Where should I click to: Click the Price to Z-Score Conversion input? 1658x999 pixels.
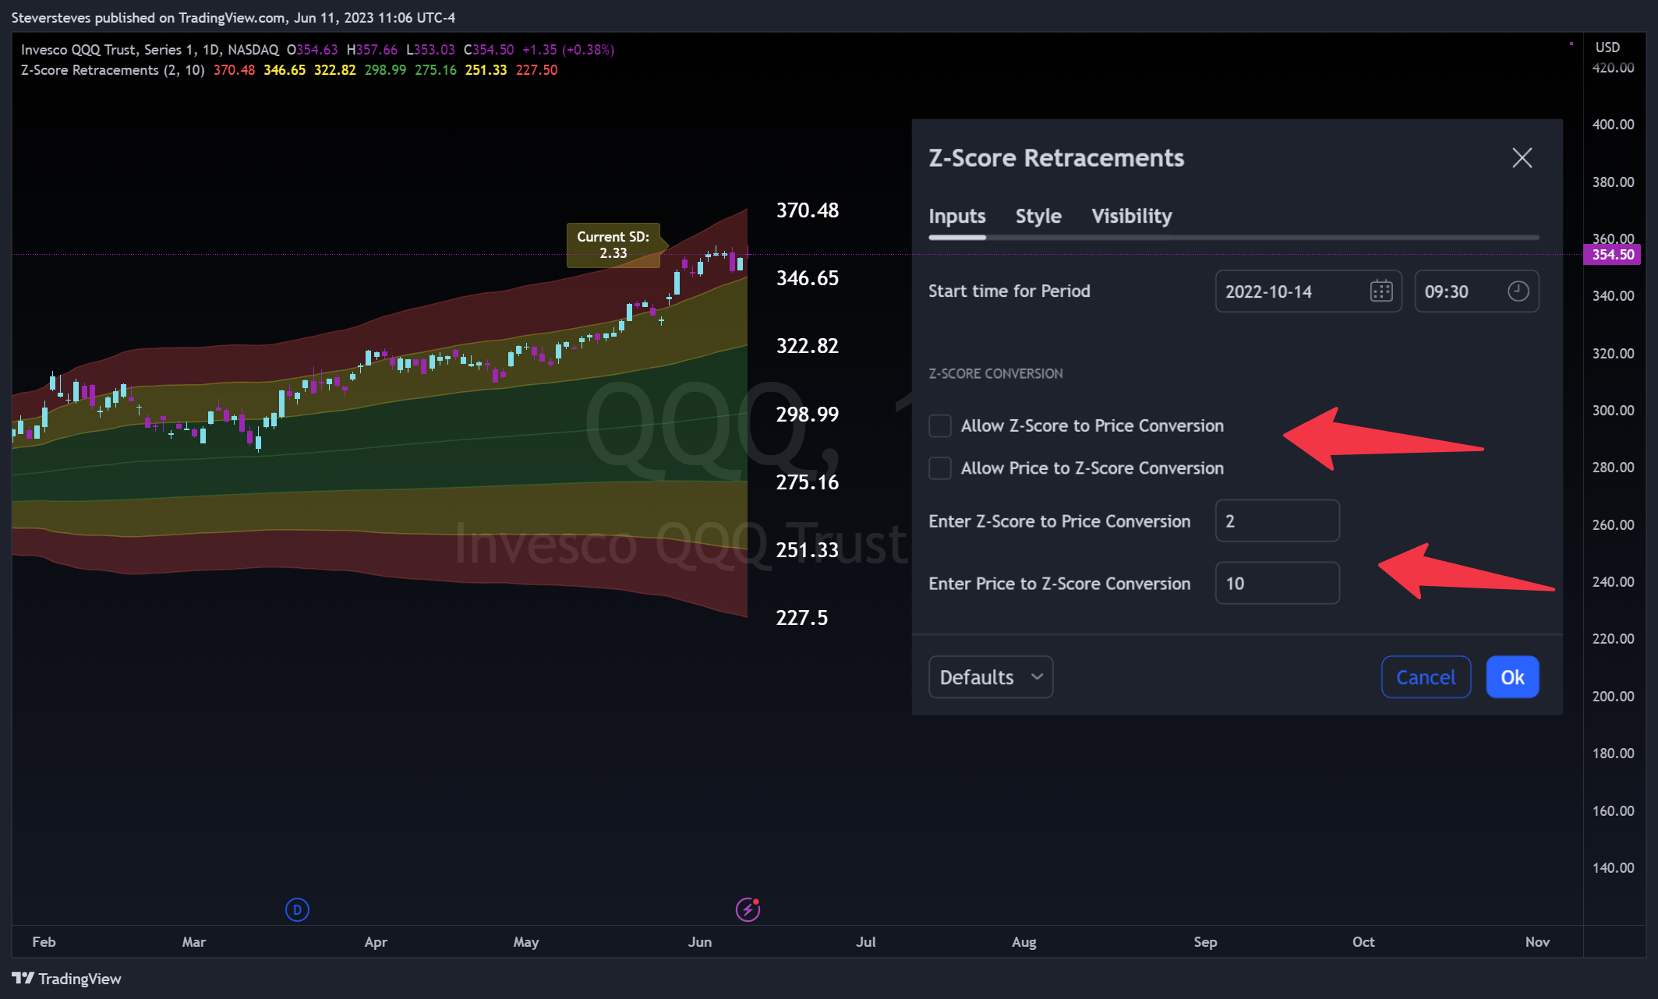coord(1277,583)
